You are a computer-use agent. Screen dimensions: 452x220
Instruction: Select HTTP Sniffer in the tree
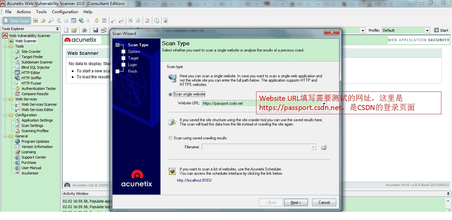31,78
